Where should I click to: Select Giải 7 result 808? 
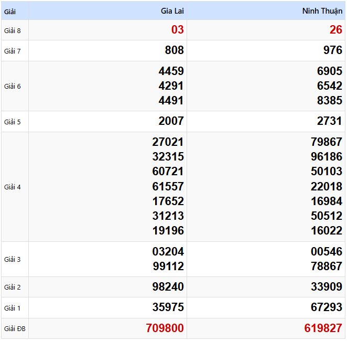point(174,50)
